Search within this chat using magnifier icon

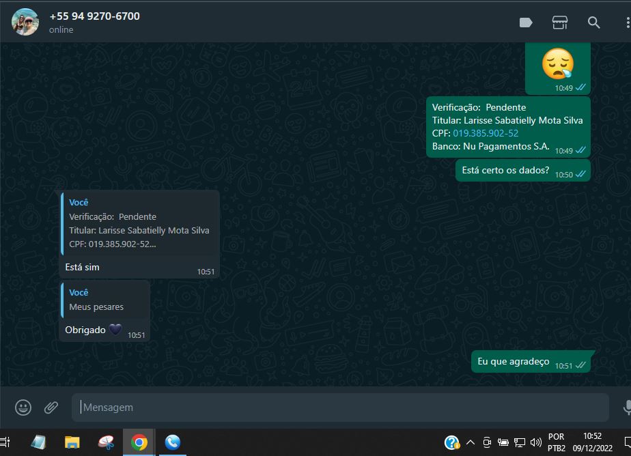coord(594,23)
